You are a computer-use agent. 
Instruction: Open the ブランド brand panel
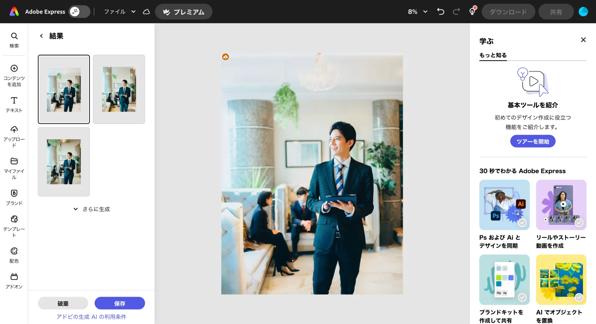[x=14, y=197]
